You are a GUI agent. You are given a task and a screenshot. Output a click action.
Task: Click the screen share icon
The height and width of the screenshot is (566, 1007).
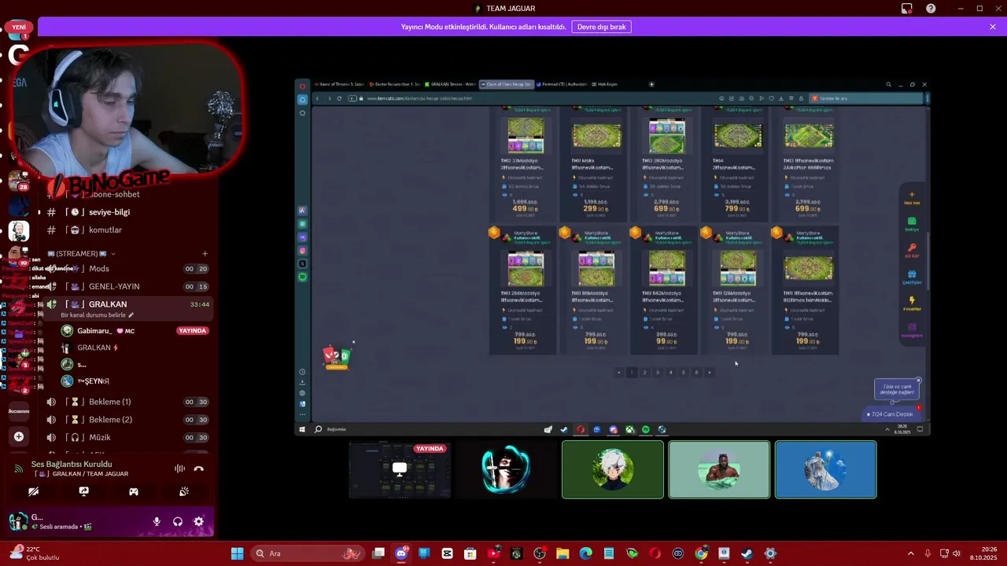(x=83, y=491)
